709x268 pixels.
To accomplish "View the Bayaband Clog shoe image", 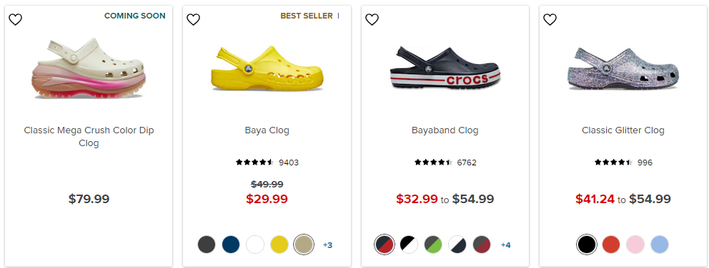I will coord(445,68).
